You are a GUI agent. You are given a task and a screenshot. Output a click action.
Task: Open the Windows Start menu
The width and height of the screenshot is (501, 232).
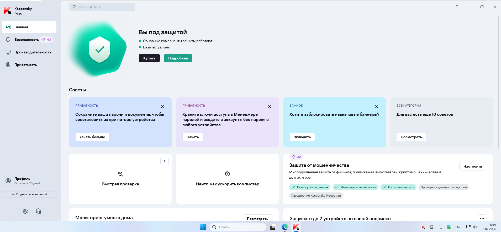click(203, 227)
